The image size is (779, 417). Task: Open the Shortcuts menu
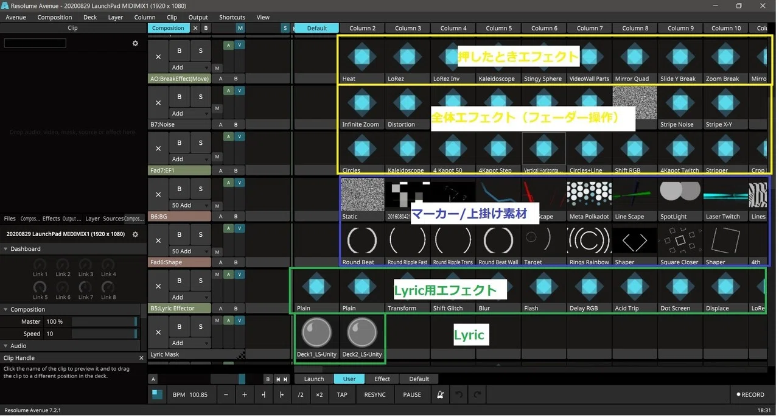click(232, 17)
